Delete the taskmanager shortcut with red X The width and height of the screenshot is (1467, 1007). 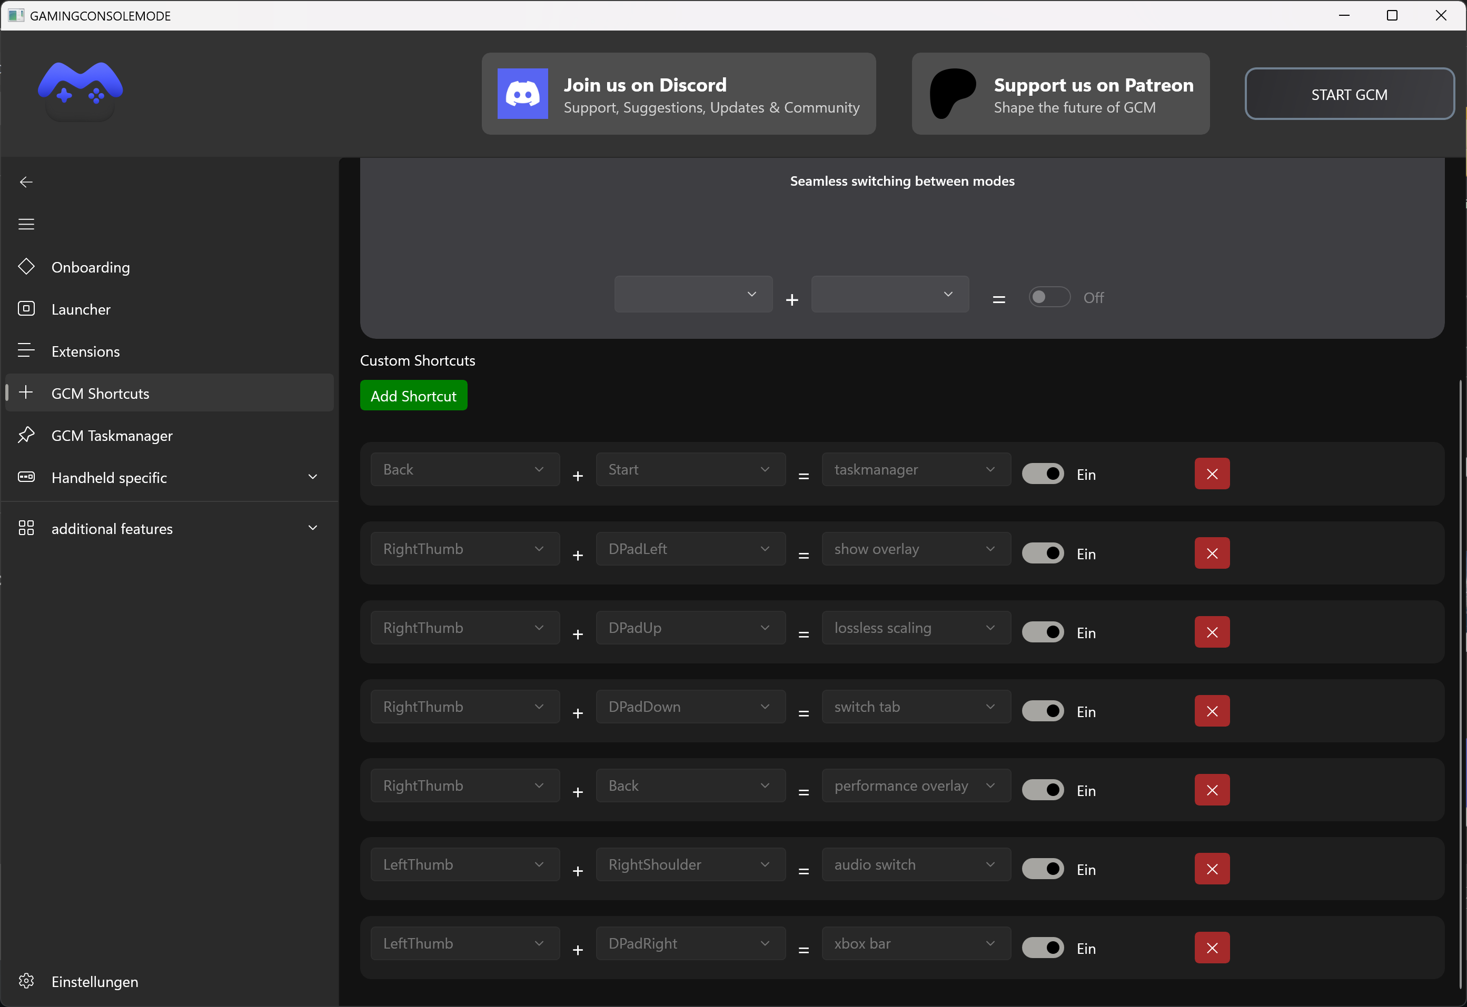click(x=1211, y=474)
